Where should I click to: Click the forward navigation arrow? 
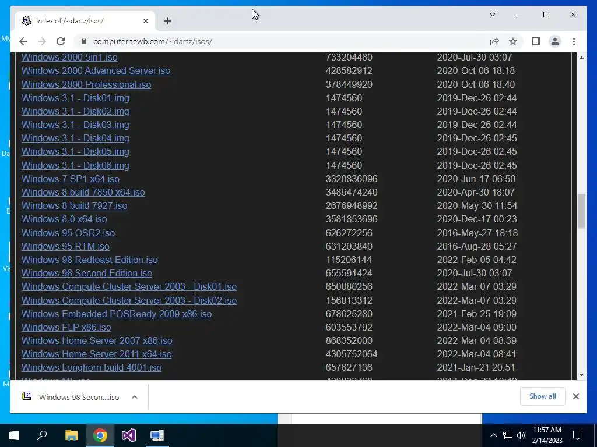tap(42, 41)
